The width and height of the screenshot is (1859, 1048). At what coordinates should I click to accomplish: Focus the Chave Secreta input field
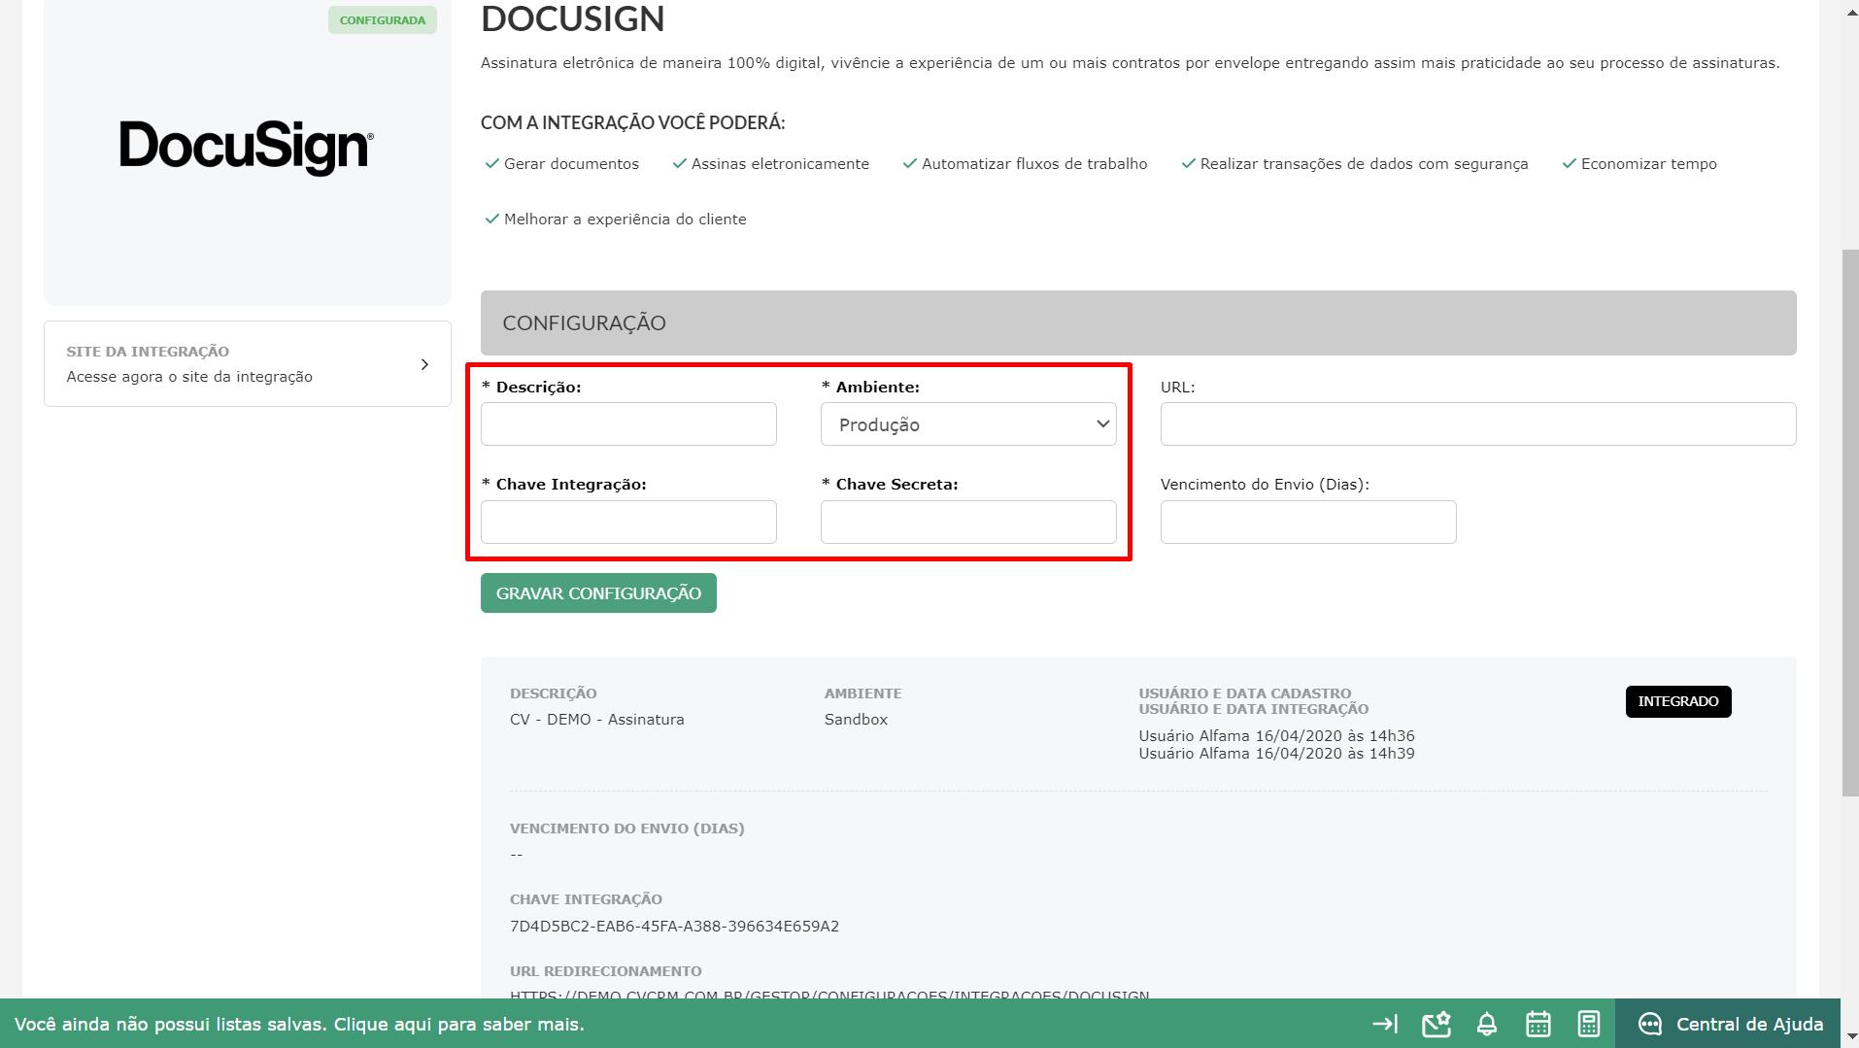pyautogui.click(x=968, y=523)
